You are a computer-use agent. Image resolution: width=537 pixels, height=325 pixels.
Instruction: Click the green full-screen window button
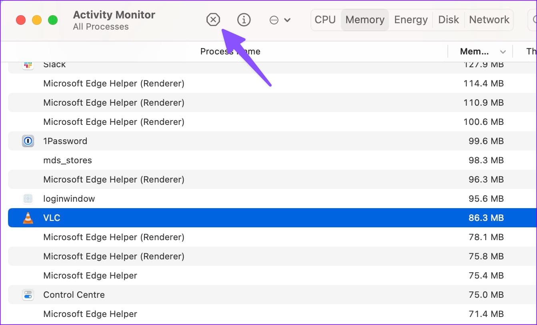click(x=53, y=20)
